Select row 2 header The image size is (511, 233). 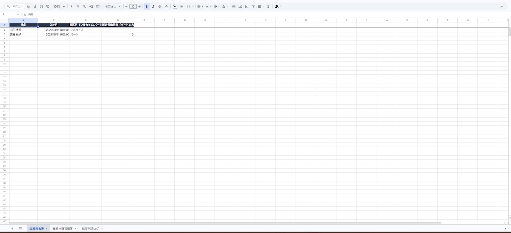4,30
